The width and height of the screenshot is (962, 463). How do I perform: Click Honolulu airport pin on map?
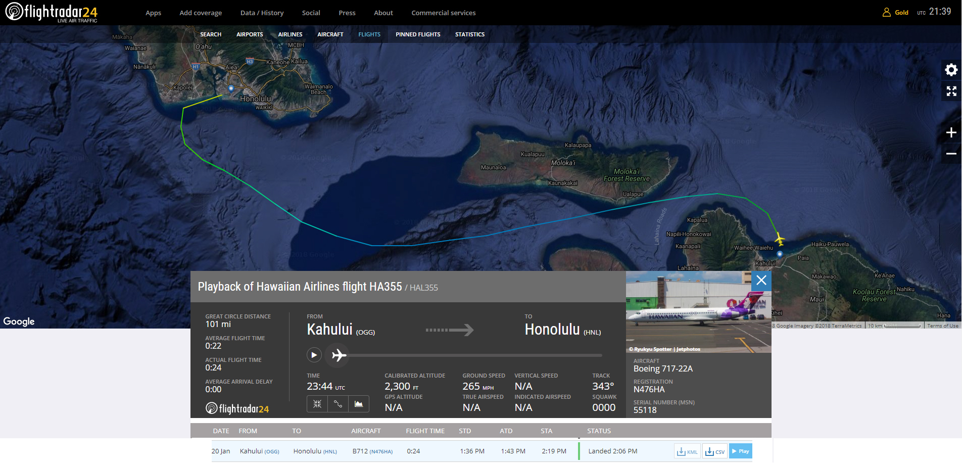tap(231, 88)
